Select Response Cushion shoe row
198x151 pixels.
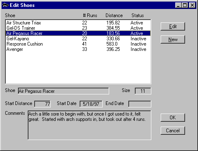(78, 44)
